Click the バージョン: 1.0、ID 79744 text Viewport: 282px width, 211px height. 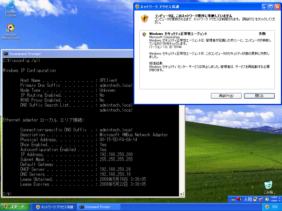click(x=165, y=47)
